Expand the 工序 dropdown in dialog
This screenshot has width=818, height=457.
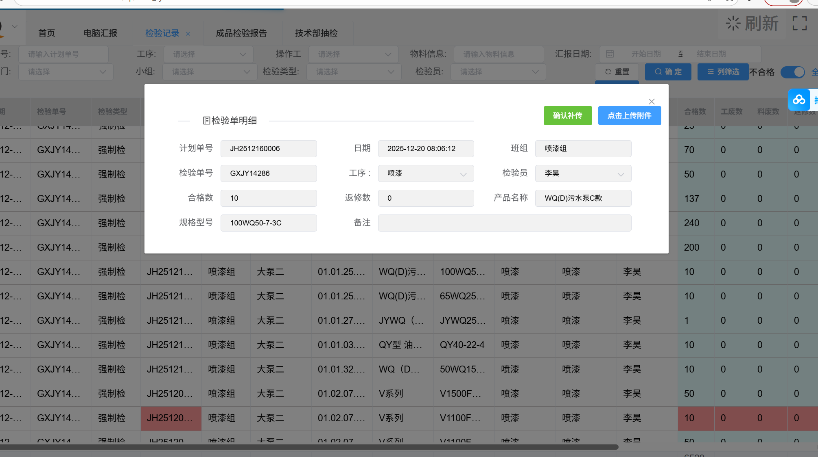pyautogui.click(x=426, y=173)
